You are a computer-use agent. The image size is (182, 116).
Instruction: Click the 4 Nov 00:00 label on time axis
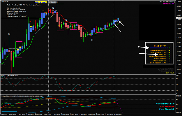(x=13, y=115)
